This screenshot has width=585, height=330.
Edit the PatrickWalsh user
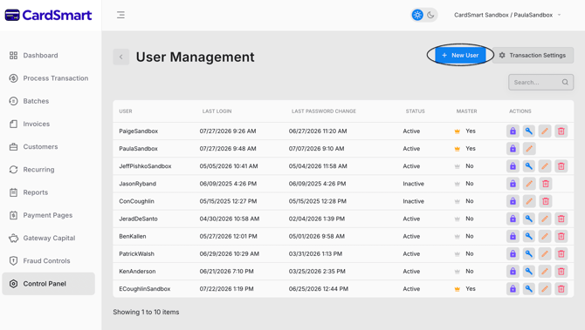click(545, 253)
